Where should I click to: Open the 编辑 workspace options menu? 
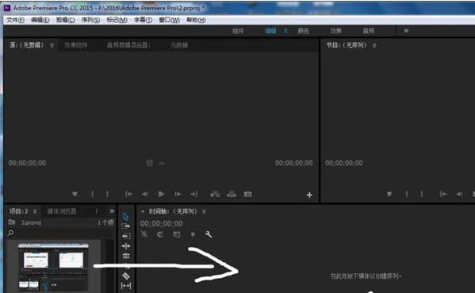pos(285,31)
